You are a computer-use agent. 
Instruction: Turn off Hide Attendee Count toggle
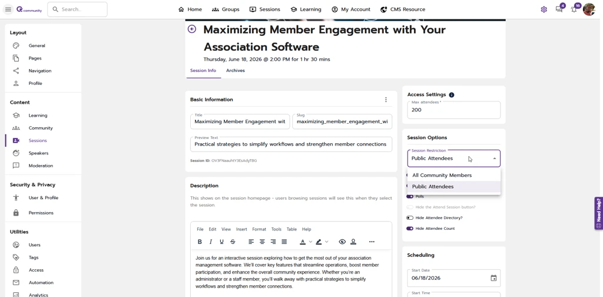(x=410, y=229)
